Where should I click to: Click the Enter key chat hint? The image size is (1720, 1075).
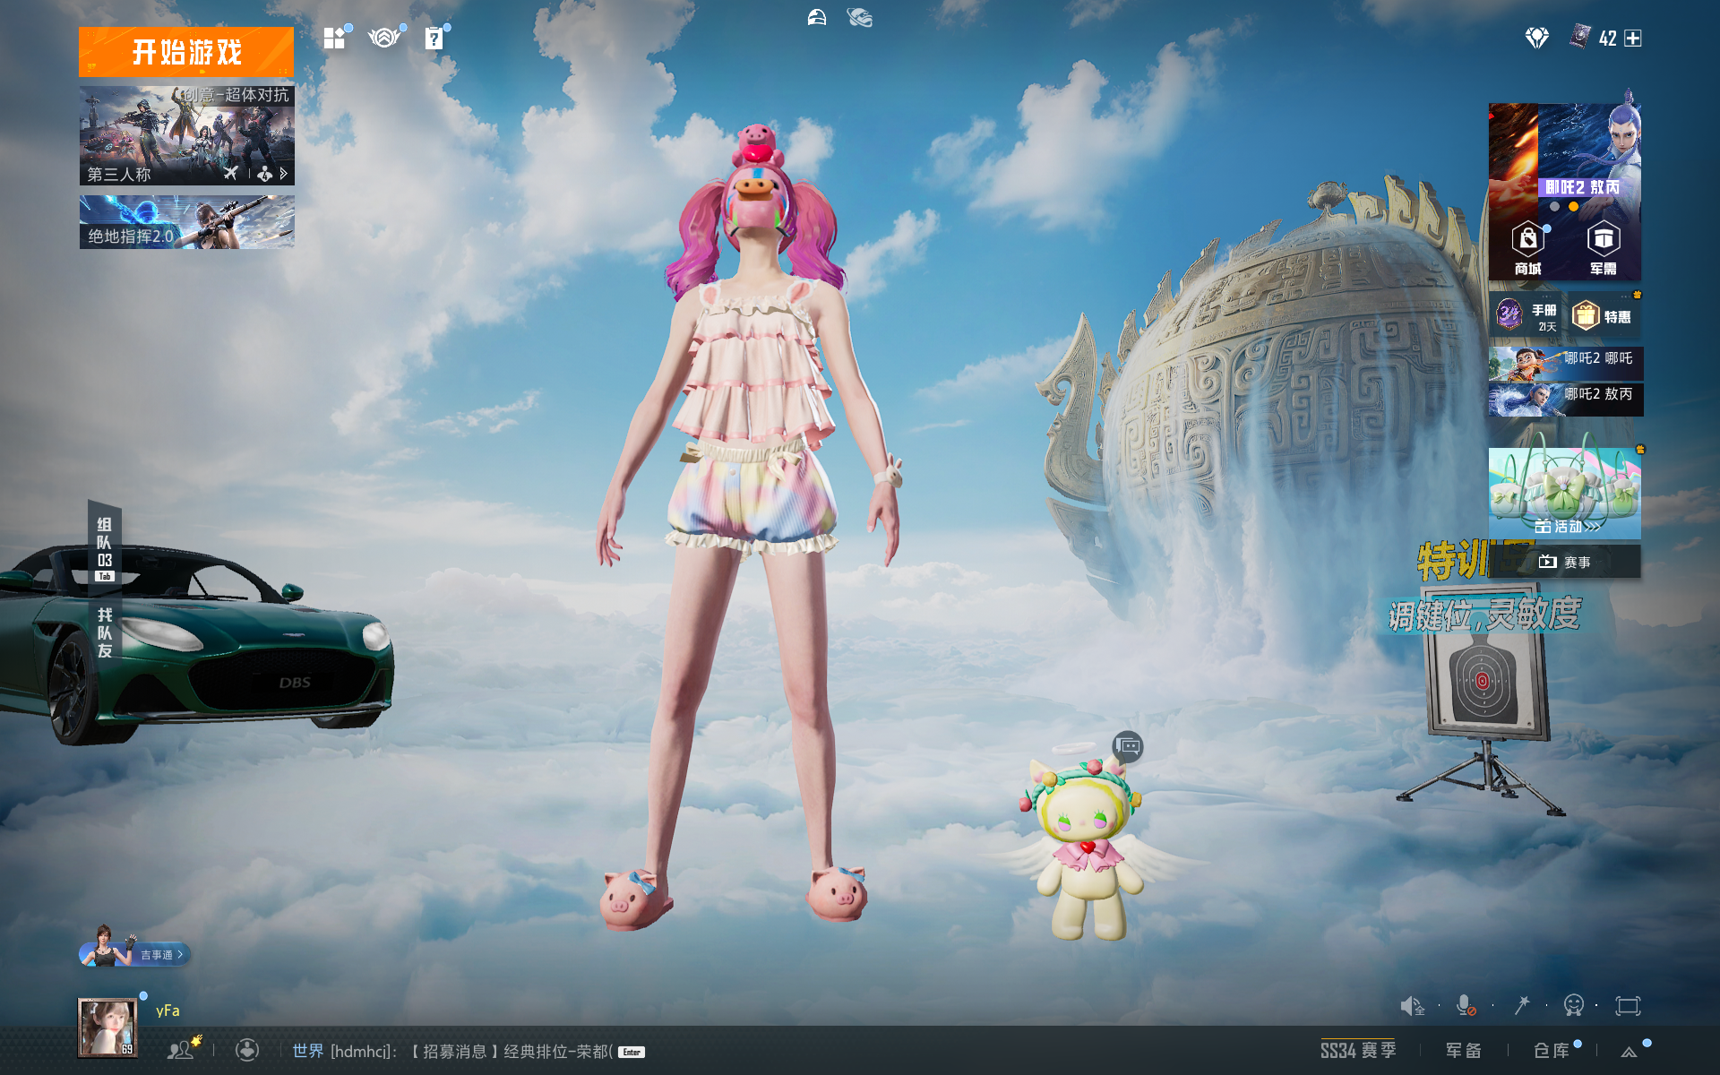click(632, 1053)
